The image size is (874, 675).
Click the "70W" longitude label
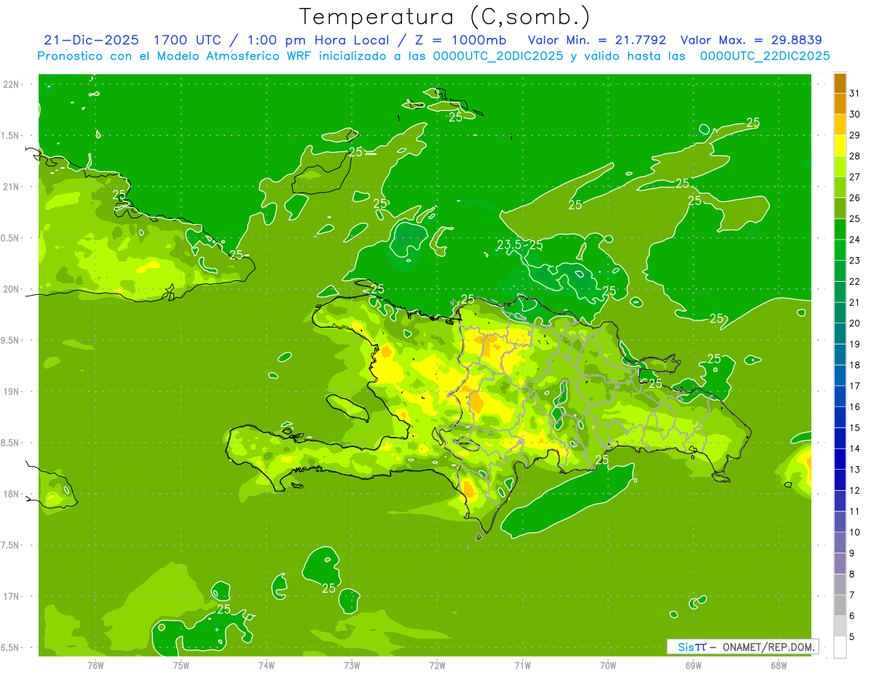[607, 665]
